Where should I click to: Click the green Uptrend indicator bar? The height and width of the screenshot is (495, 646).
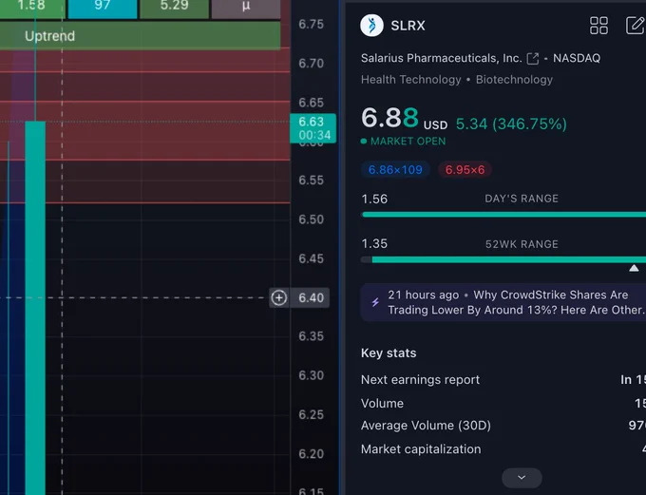tap(140, 36)
